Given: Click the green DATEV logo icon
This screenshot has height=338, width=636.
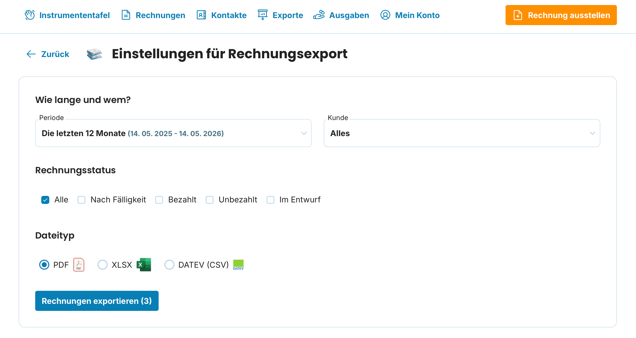Looking at the screenshot, I should pyautogui.click(x=238, y=265).
